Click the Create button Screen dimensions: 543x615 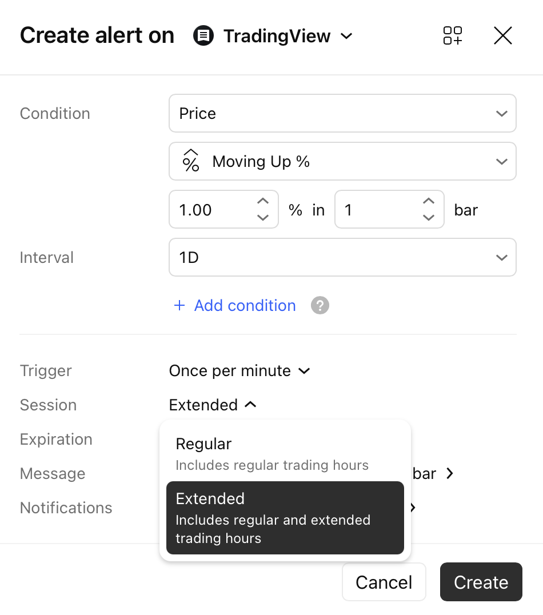[x=481, y=582]
